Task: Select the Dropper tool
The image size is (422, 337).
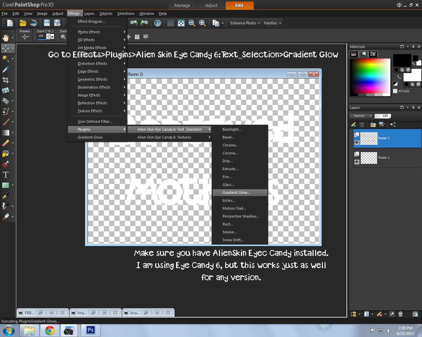Action: pos(6,69)
